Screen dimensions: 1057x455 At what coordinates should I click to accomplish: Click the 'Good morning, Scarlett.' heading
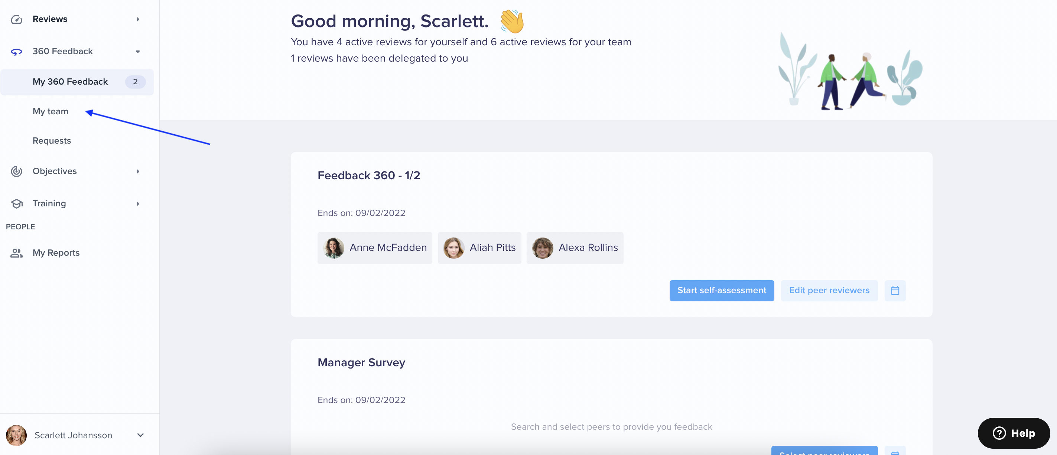pos(390,21)
